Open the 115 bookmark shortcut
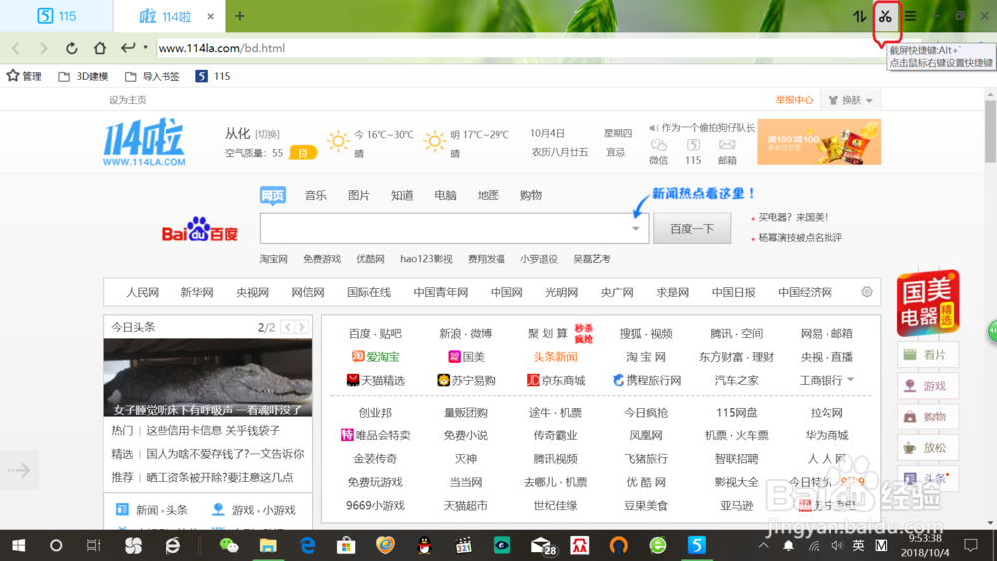 (213, 77)
